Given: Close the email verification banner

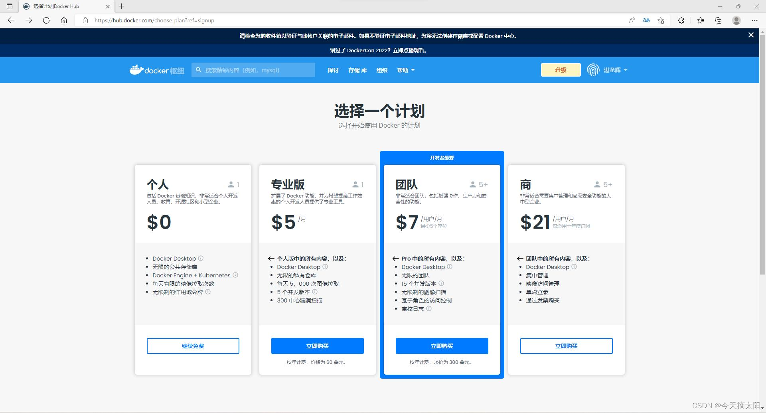Looking at the screenshot, I should (751, 35).
